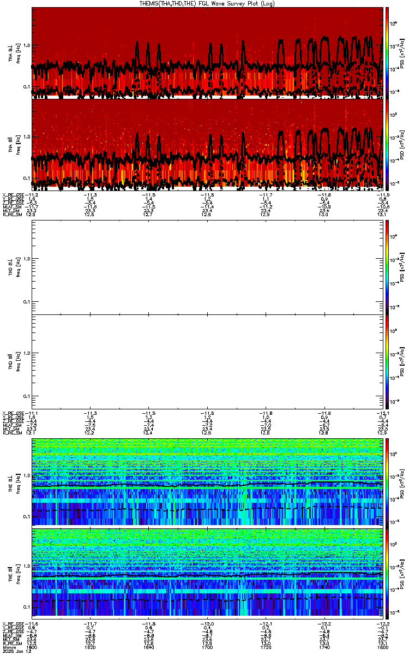This screenshot has width=409, height=655.
Task: Click the THD B-perpendicular color bar
Action: [x=388, y=266]
